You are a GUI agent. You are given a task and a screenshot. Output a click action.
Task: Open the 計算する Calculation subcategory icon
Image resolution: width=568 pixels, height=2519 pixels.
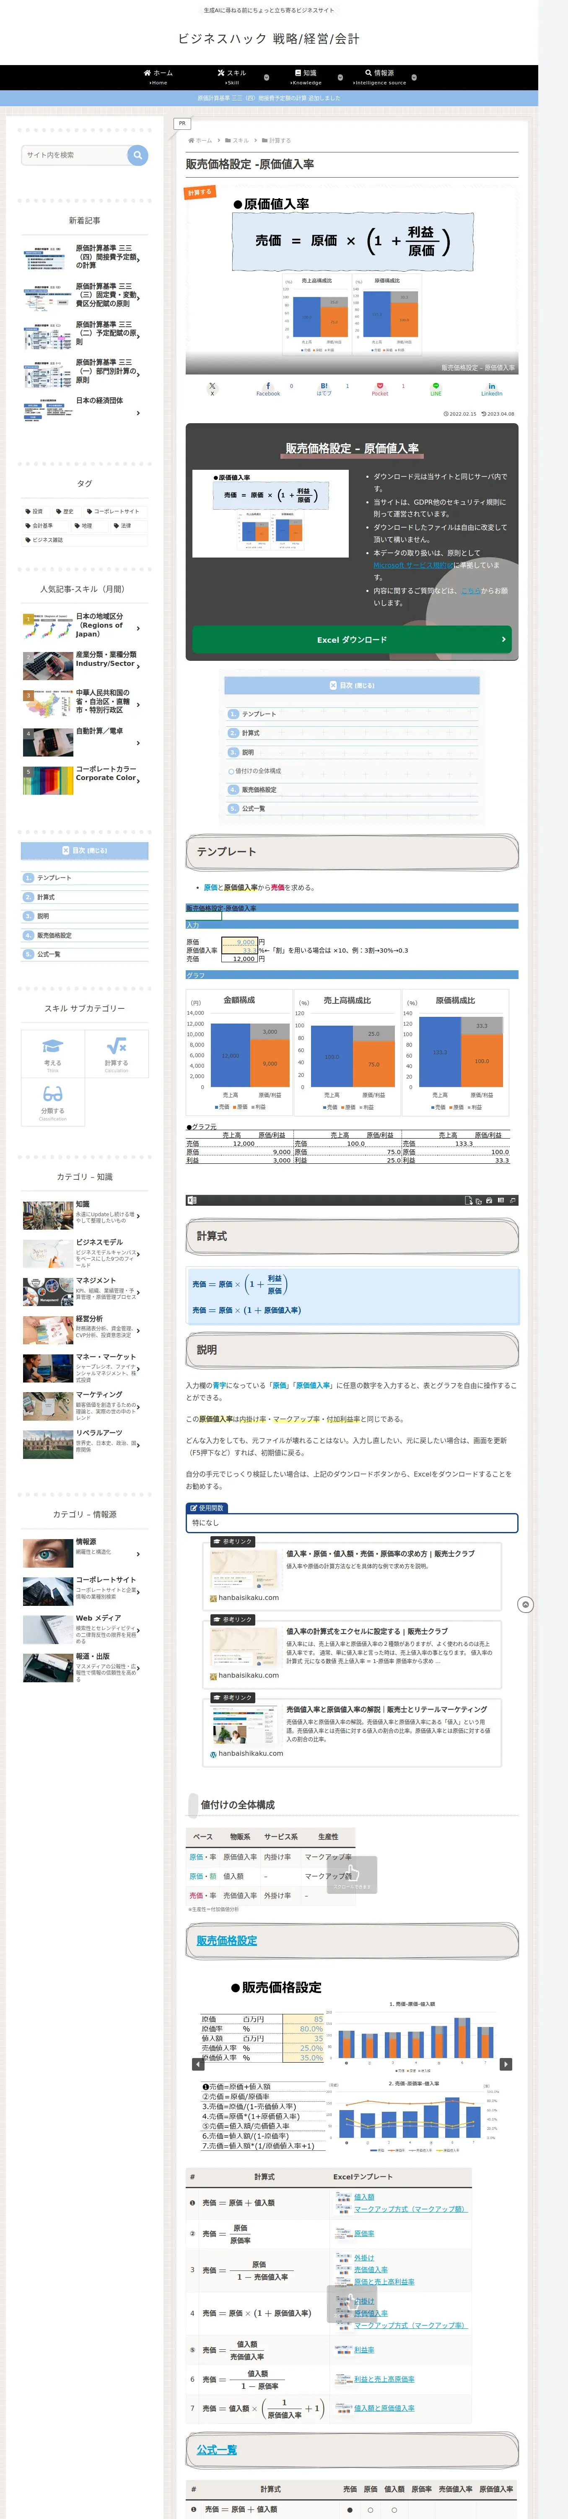(x=116, y=1053)
